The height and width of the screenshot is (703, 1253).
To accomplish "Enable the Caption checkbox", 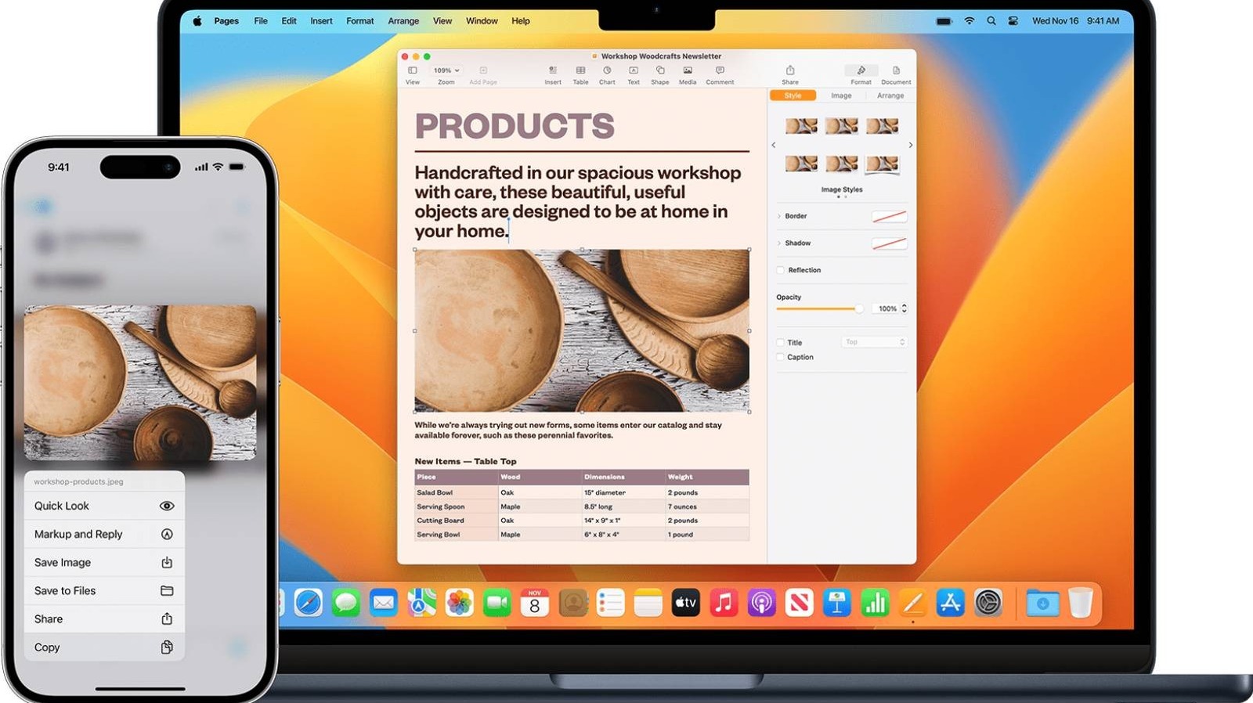I will 781,357.
